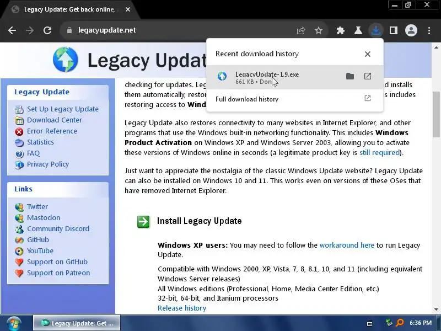Open the on-screen keyboard tray icon

(370, 323)
